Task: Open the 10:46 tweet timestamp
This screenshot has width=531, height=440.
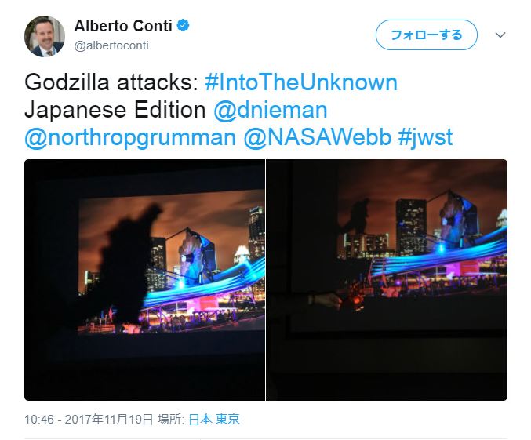Action: pos(39,420)
